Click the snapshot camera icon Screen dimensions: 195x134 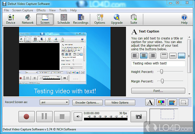(139, 117)
